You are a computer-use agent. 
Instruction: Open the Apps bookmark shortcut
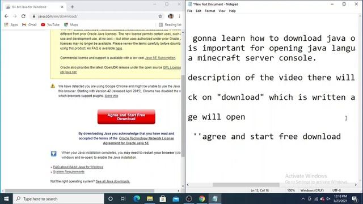tap(11, 24)
